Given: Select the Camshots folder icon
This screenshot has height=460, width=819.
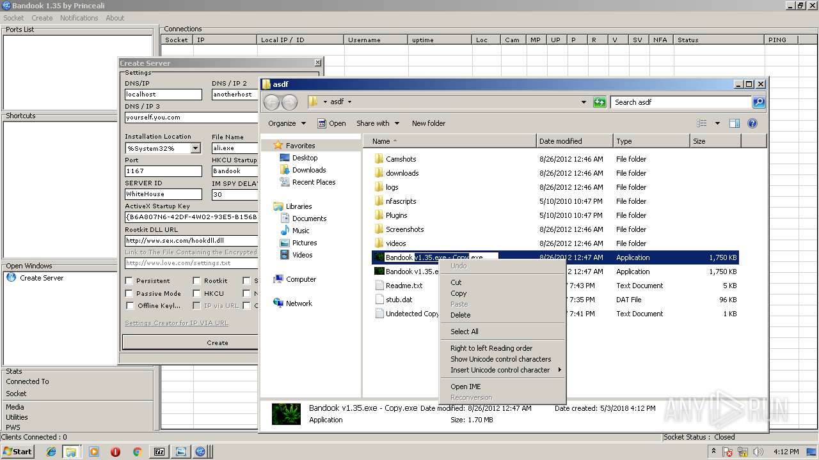Looking at the screenshot, I should point(379,159).
